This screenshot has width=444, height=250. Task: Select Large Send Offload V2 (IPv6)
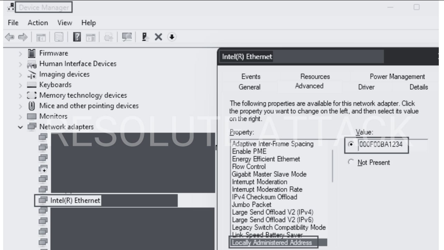[273, 220]
